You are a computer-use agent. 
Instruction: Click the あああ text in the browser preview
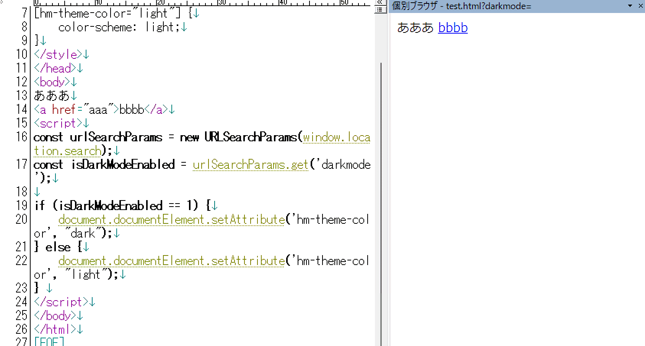point(415,28)
